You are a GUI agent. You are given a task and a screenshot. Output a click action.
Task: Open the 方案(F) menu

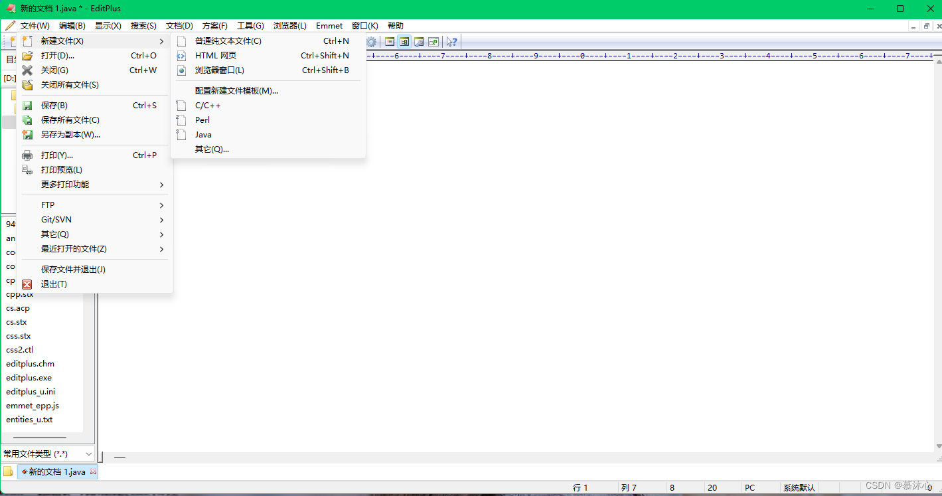(x=215, y=26)
